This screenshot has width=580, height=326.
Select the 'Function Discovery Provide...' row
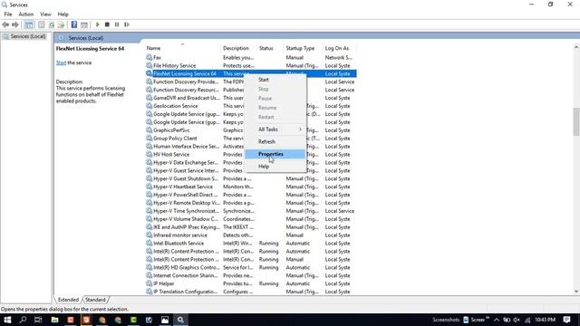click(250, 81)
